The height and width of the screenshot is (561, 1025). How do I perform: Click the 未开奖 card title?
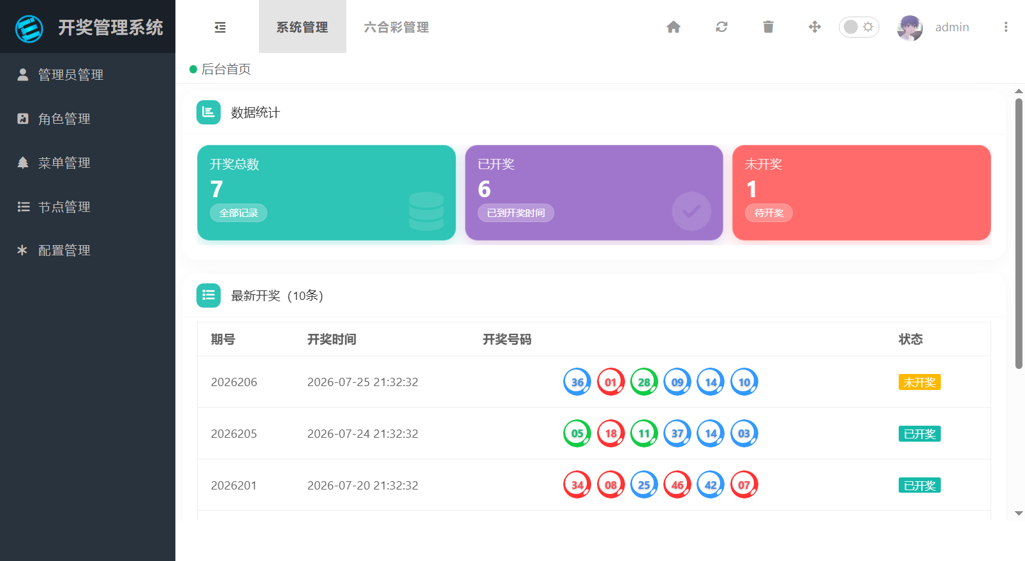[763, 164]
